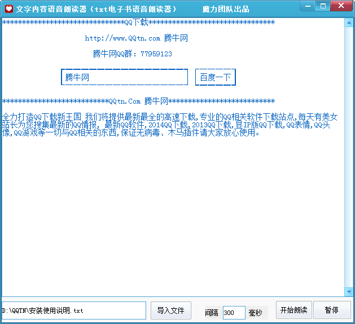The width and height of the screenshot is (355, 324).
Task: Click the 间隔 label beside the interval box
Action: pos(212,312)
